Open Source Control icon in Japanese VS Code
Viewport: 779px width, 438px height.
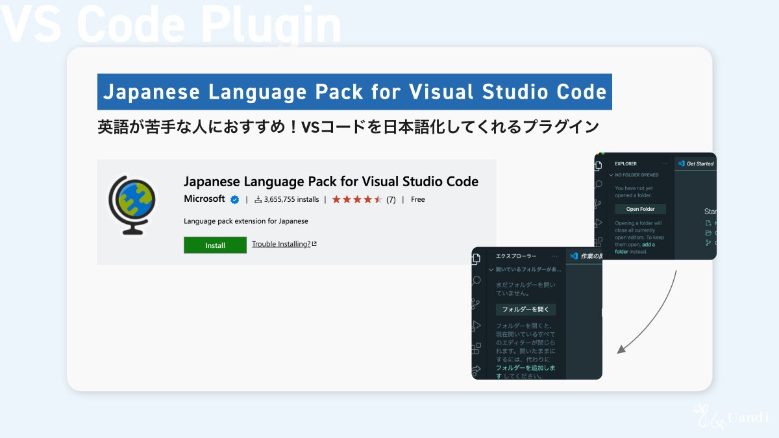coord(475,303)
